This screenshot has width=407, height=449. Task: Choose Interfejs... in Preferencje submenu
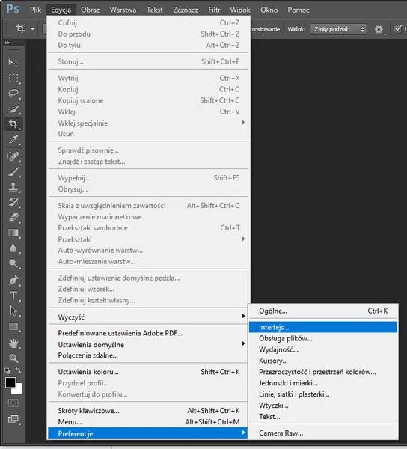tap(323, 327)
